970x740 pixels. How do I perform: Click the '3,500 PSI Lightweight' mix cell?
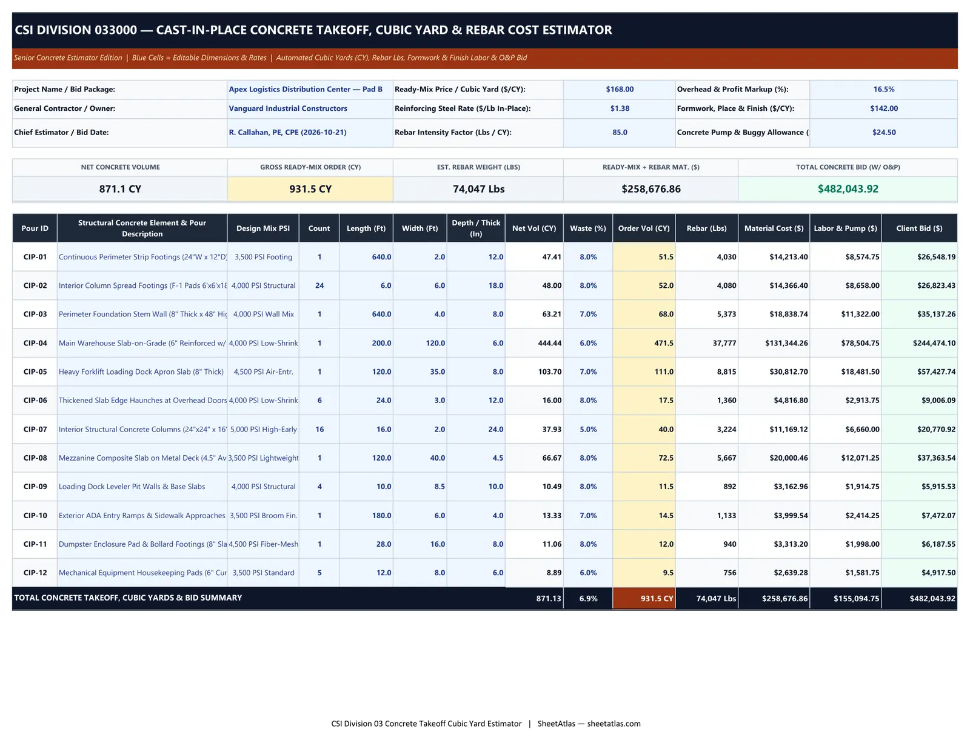pyautogui.click(x=263, y=458)
